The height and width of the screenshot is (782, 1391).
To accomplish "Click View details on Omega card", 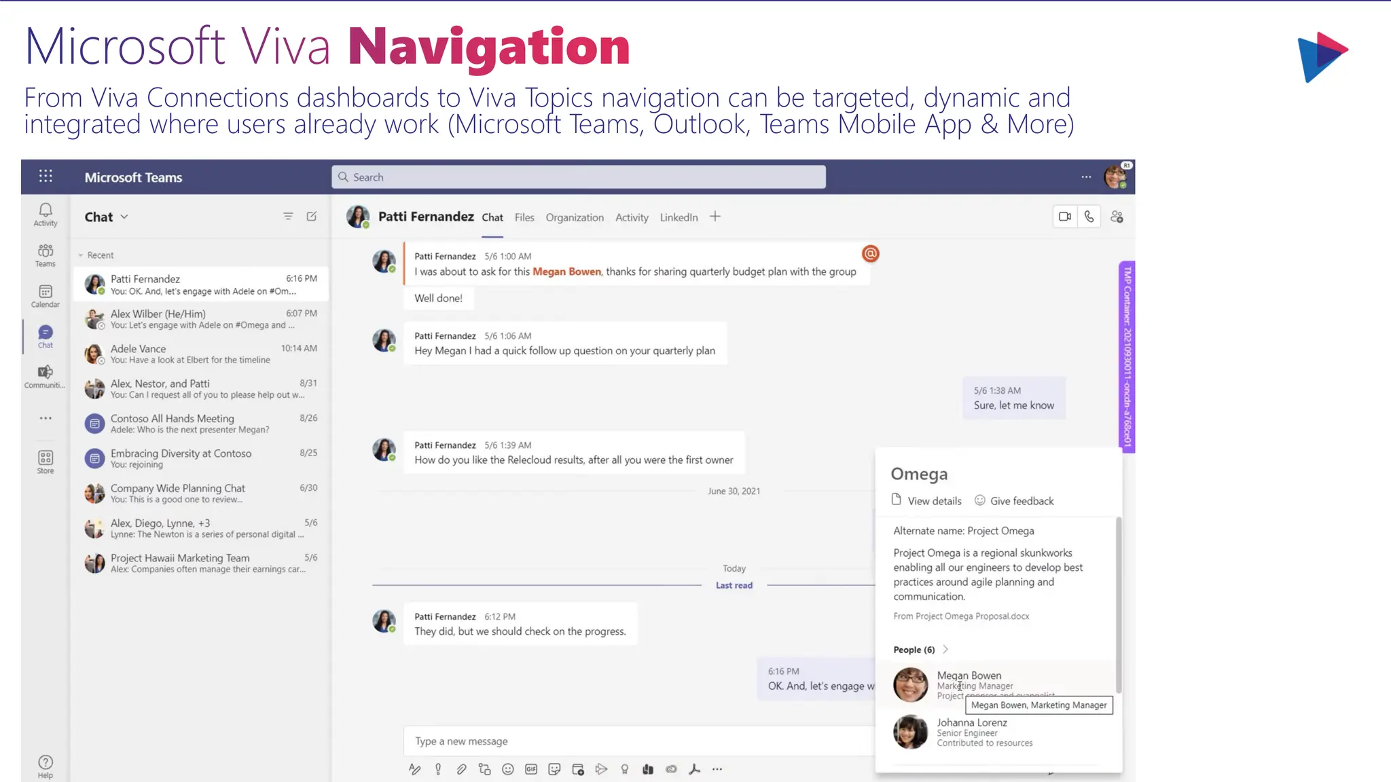I will click(926, 500).
